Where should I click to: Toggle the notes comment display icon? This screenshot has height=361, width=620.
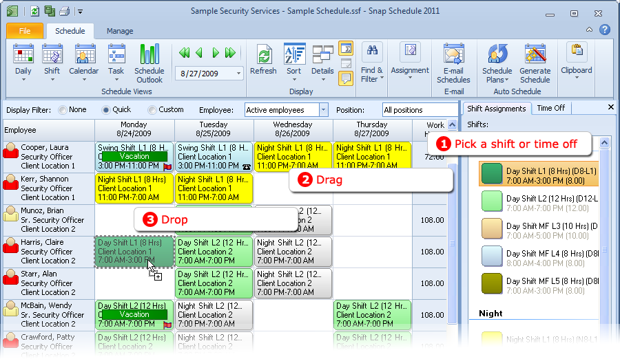pos(346,78)
